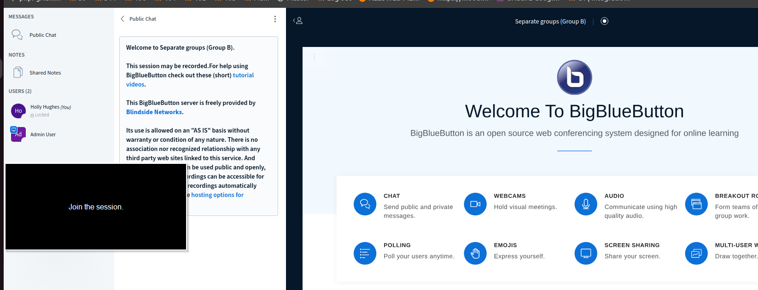Click the POLLING card title
This screenshot has width=758, height=290.
point(397,245)
